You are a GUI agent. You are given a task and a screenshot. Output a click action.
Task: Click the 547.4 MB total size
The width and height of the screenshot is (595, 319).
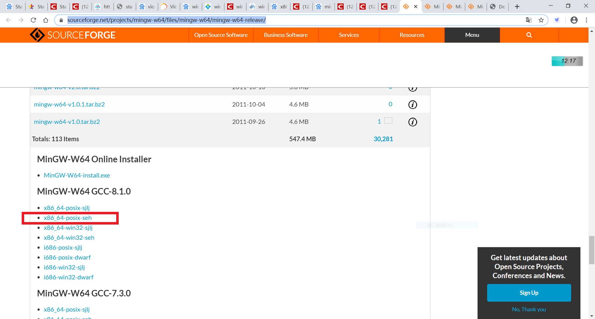click(302, 139)
